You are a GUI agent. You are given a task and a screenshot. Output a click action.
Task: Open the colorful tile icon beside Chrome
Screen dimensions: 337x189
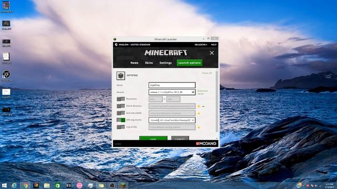click(36, 185)
